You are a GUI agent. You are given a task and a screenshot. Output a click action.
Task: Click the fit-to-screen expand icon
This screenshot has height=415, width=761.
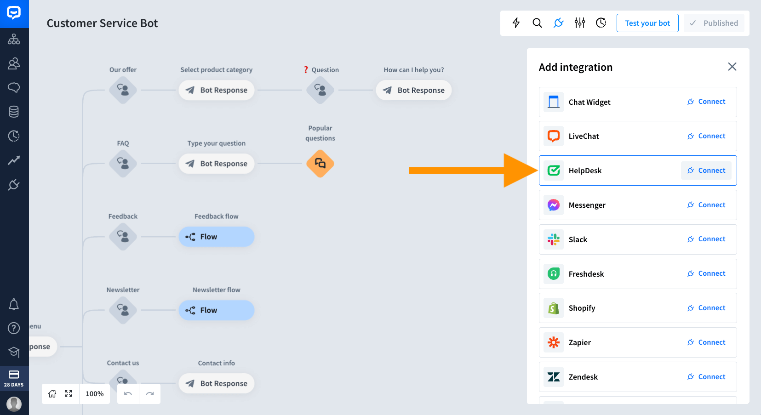point(69,394)
